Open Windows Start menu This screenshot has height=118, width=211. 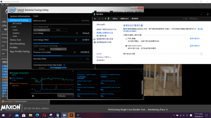pyautogui.click(x=3, y=115)
